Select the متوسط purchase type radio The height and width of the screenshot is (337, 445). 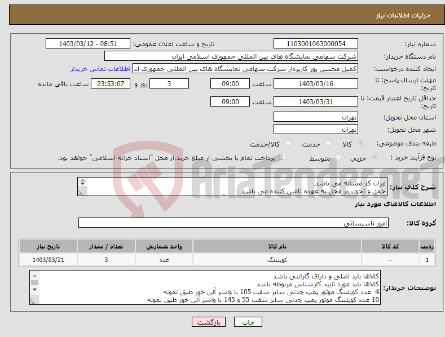point(338,157)
